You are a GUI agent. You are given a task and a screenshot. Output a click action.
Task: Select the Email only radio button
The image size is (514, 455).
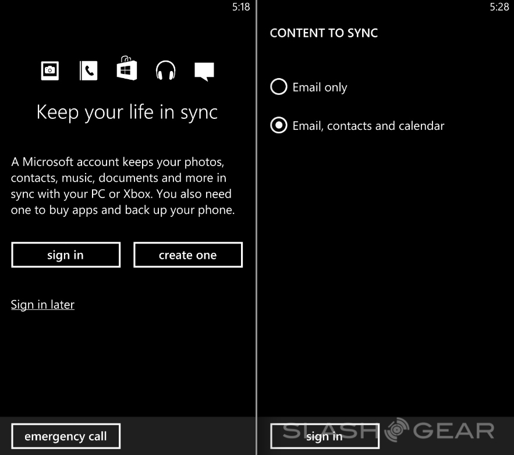(x=279, y=87)
